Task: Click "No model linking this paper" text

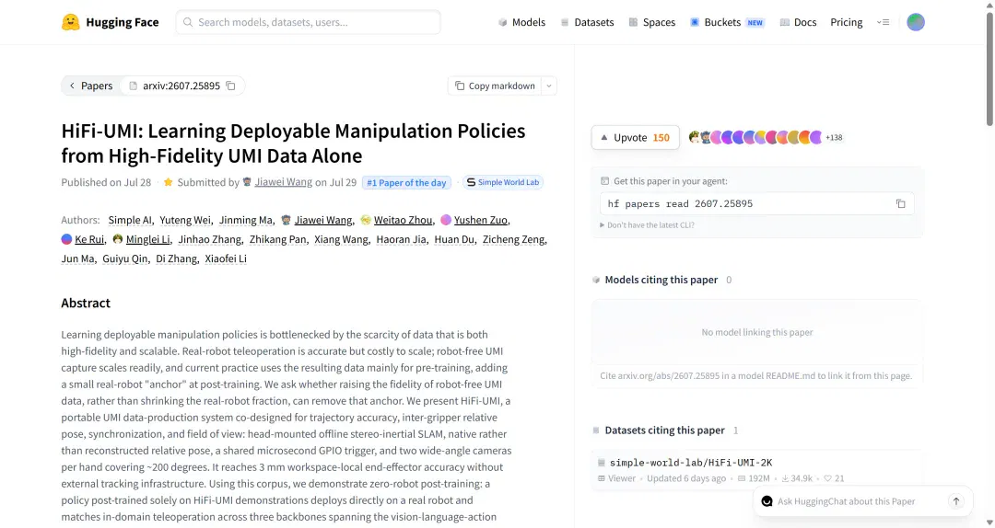Action: tap(757, 332)
